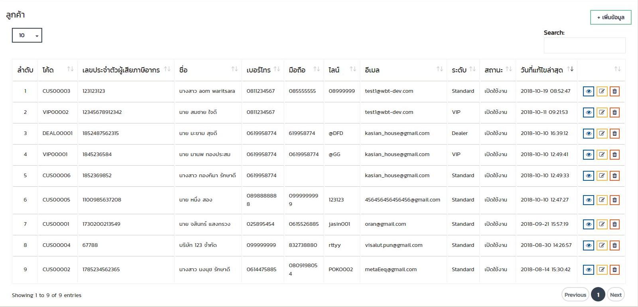
Task: Click the + เพิ่มข้อมูล button
Action: point(610,18)
